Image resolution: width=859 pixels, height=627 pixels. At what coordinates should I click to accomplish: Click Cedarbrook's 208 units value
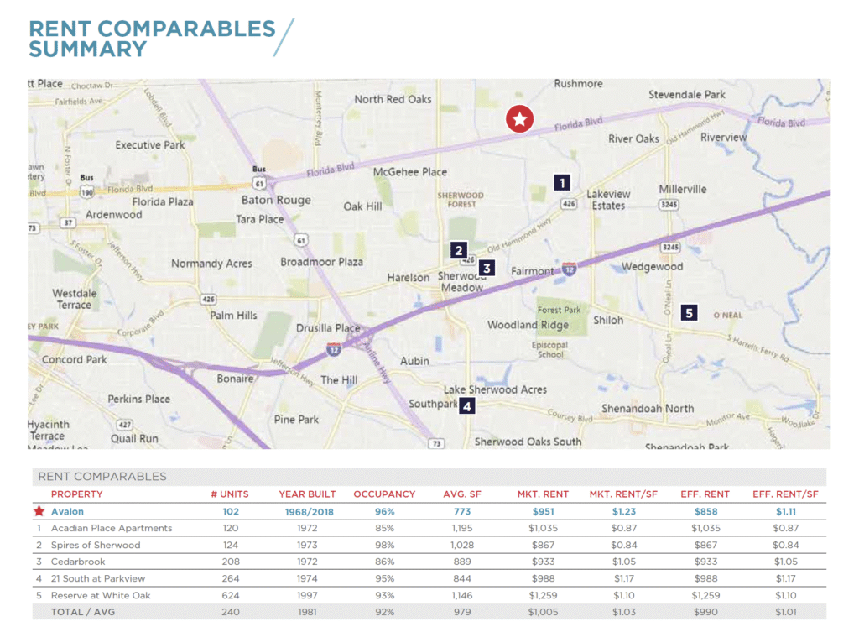coord(231,562)
